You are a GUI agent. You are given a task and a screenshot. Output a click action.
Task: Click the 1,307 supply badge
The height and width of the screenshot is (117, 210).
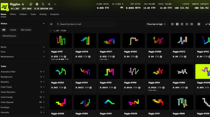pyautogui.click(x=15, y=9)
